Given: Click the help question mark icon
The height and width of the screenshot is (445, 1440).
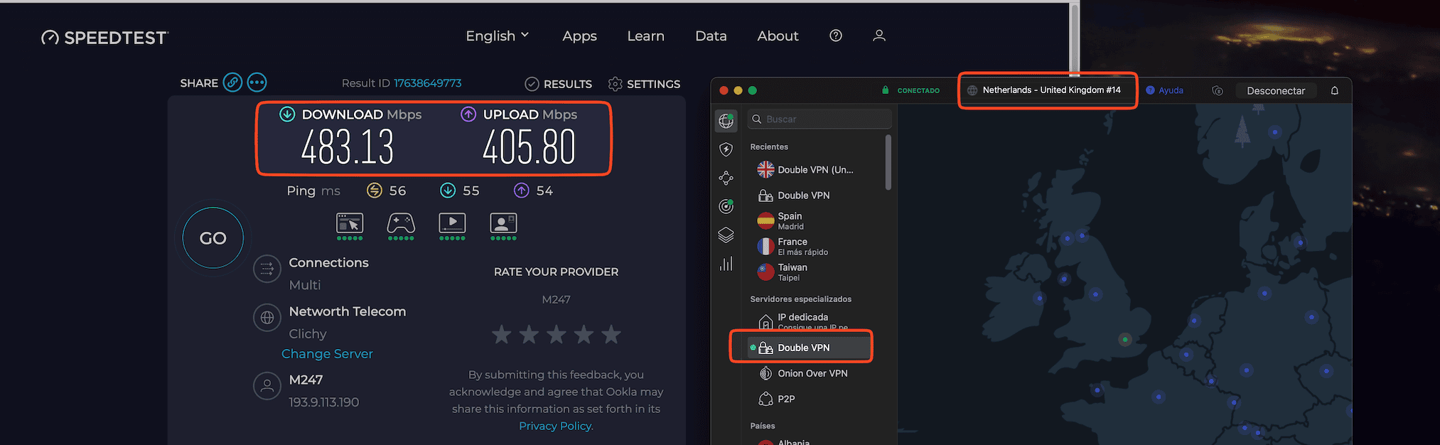Looking at the screenshot, I should [836, 36].
